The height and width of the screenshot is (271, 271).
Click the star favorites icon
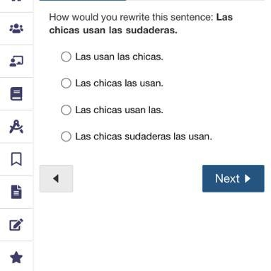(x=16, y=258)
